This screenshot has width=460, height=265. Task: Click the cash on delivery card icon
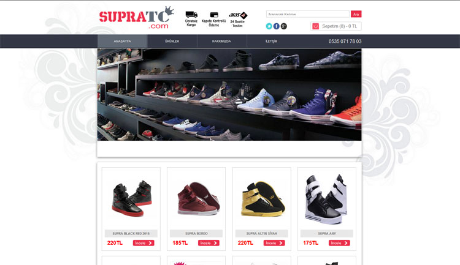click(214, 15)
